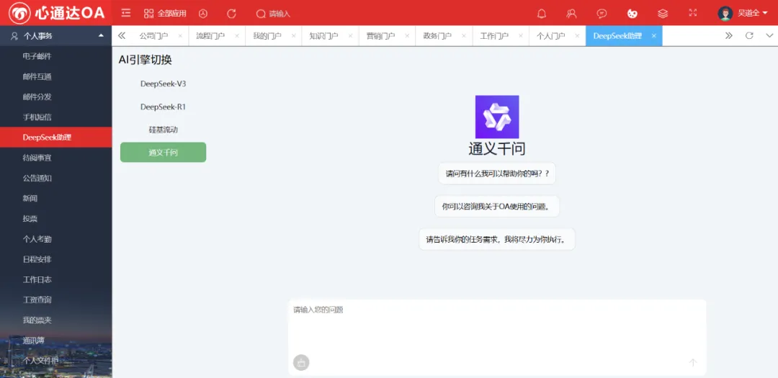This screenshot has height=378, width=778.
Task: Open the 吴道全 user dropdown
Action: click(743, 13)
